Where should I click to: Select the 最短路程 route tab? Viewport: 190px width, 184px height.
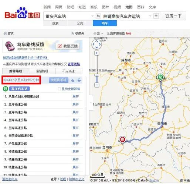tap(42, 71)
